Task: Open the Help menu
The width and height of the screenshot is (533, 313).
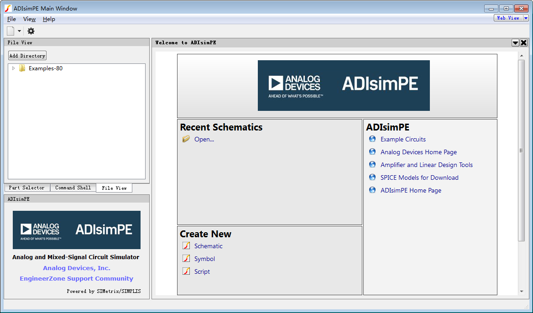Action: point(49,19)
